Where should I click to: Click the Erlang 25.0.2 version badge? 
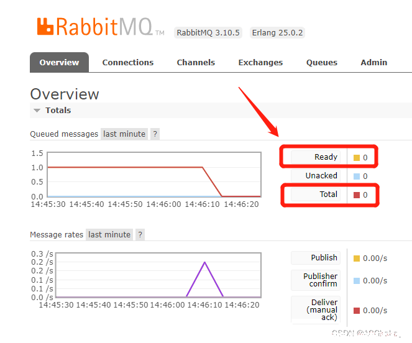[x=277, y=32]
